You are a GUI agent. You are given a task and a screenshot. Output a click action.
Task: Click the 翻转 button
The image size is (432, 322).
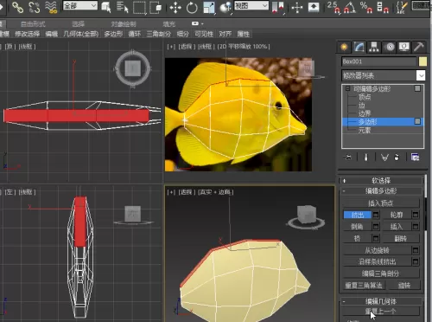pyautogui.click(x=400, y=238)
